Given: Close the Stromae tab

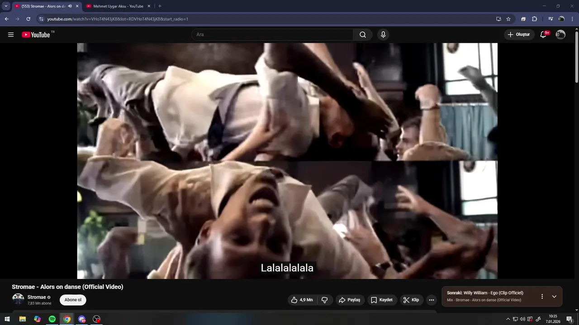Looking at the screenshot, I should [77, 6].
